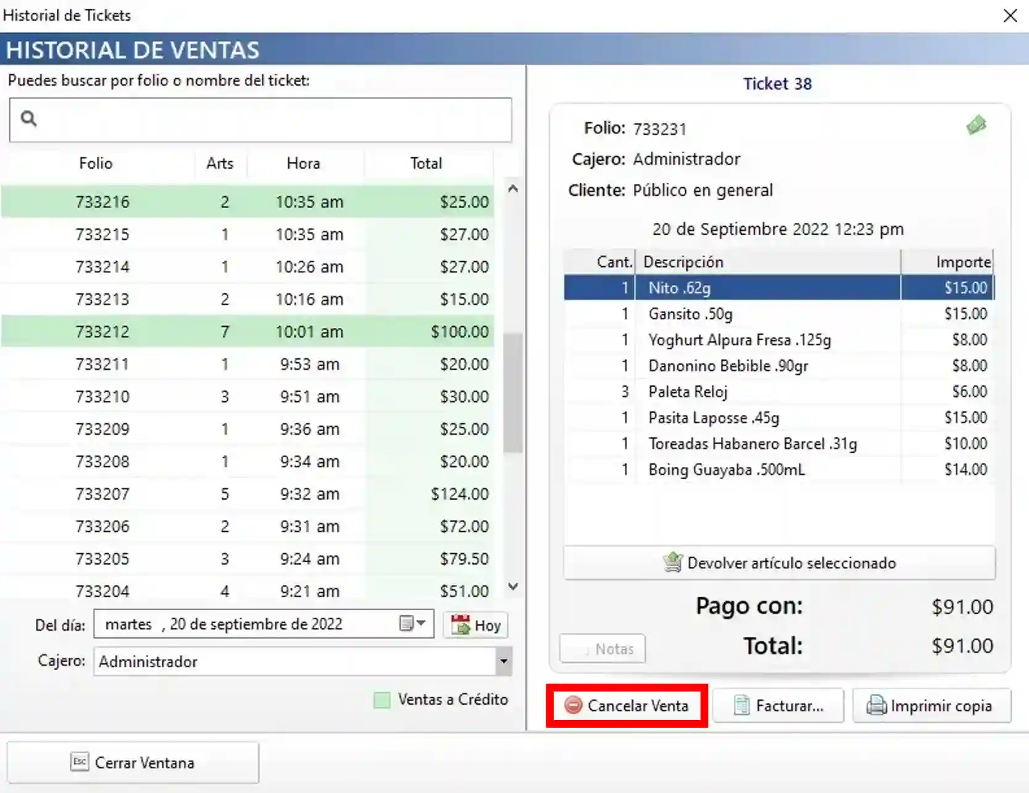Select the Nito .62g item row
The height and width of the screenshot is (793, 1029).
779,288
